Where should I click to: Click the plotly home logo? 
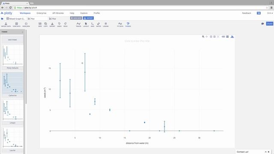point(6,13)
